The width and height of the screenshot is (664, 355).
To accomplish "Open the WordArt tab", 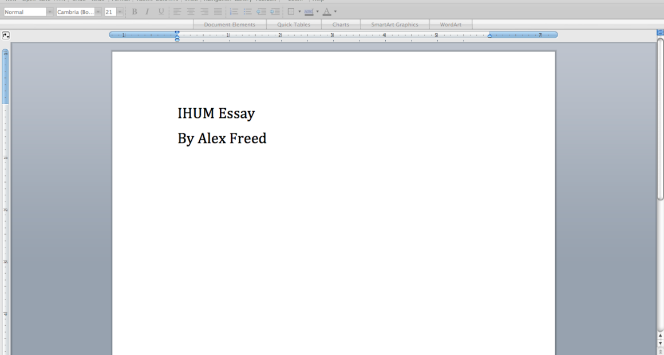I will point(450,25).
